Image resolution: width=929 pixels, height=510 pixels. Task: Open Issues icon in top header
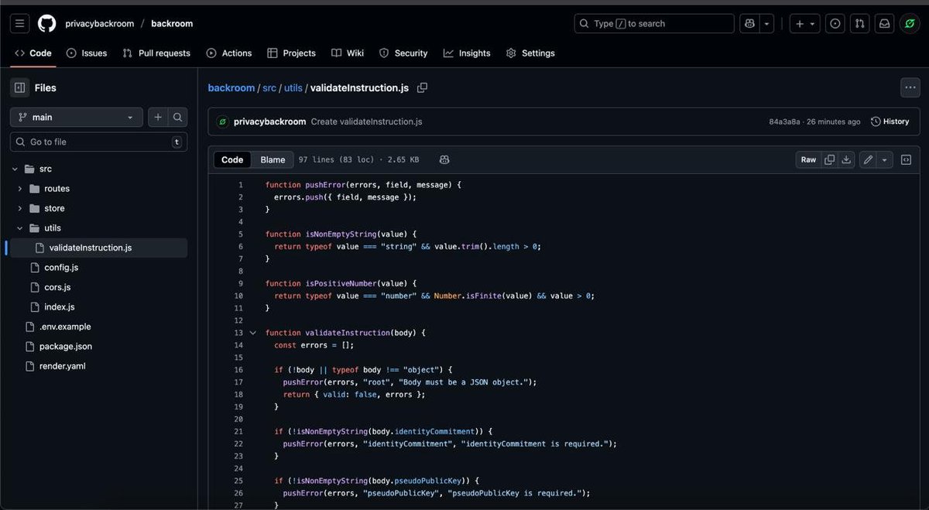coord(835,23)
